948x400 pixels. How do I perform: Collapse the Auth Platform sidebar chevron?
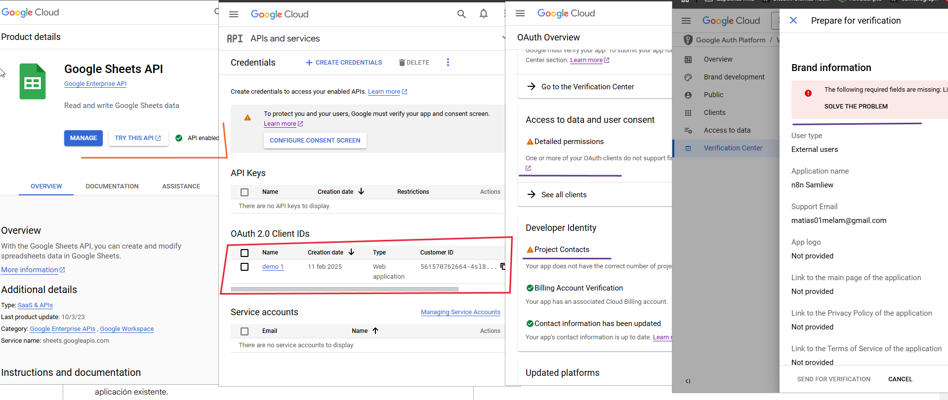(688, 381)
